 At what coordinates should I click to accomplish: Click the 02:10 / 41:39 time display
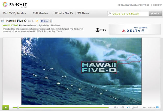119,107
